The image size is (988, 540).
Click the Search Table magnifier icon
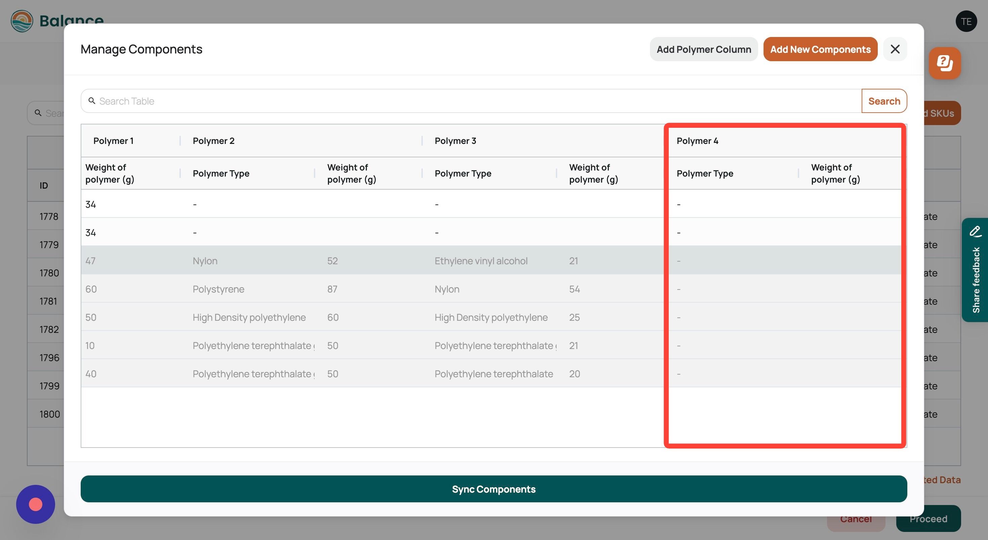[92, 101]
